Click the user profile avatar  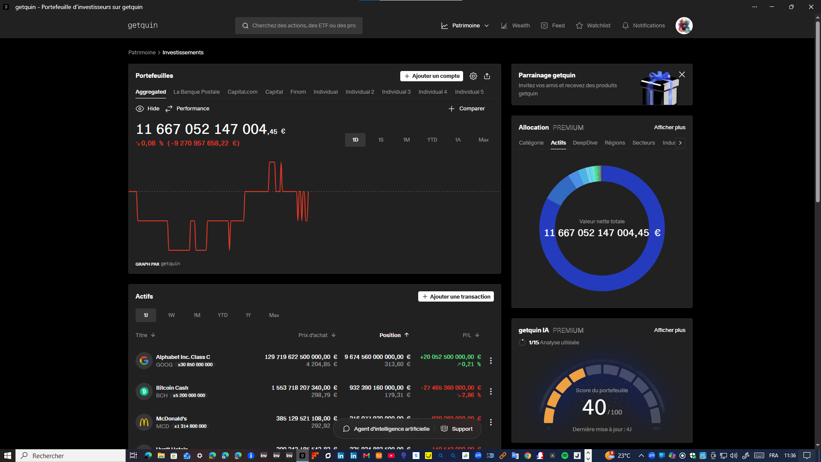[x=684, y=26]
